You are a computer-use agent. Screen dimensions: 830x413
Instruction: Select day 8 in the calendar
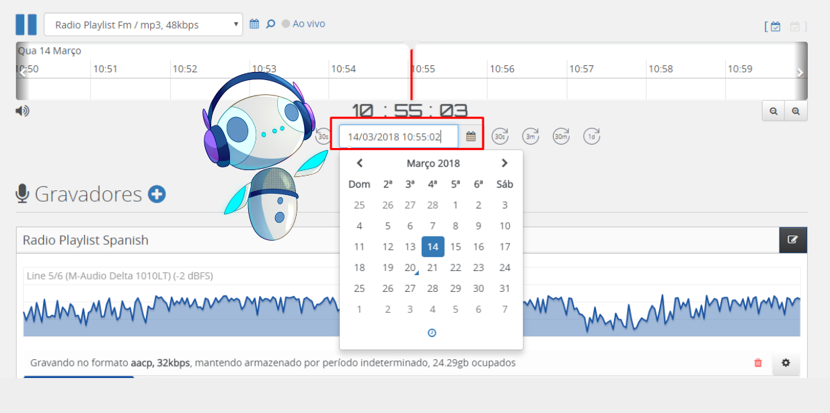(455, 226)
